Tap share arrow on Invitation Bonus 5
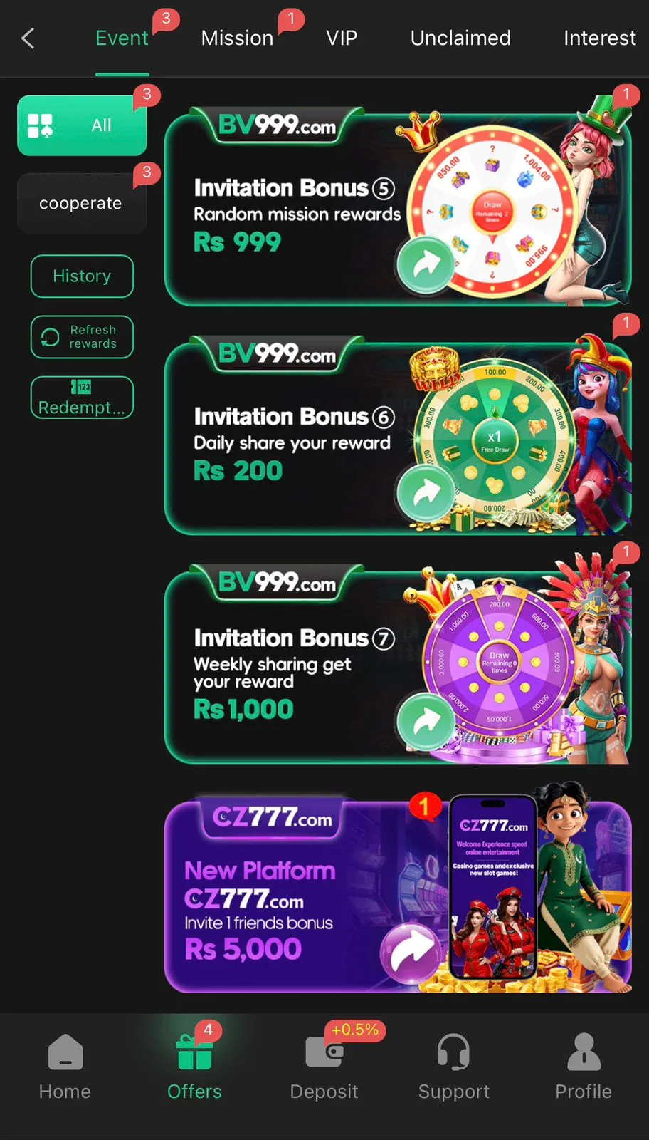 click(426, 264)
